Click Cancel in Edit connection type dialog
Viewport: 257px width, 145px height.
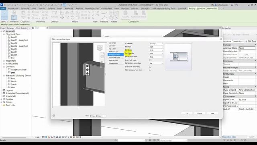pyautogui.click(x=200, y=113)
